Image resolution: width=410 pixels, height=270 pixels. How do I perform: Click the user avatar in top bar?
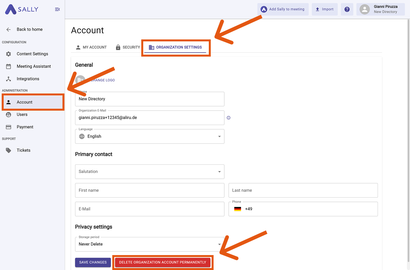click(364, 9)
